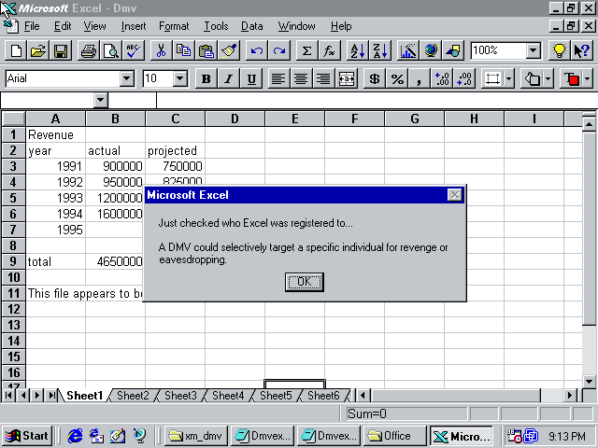Click the Cut scissors icon

pos(162,50)
